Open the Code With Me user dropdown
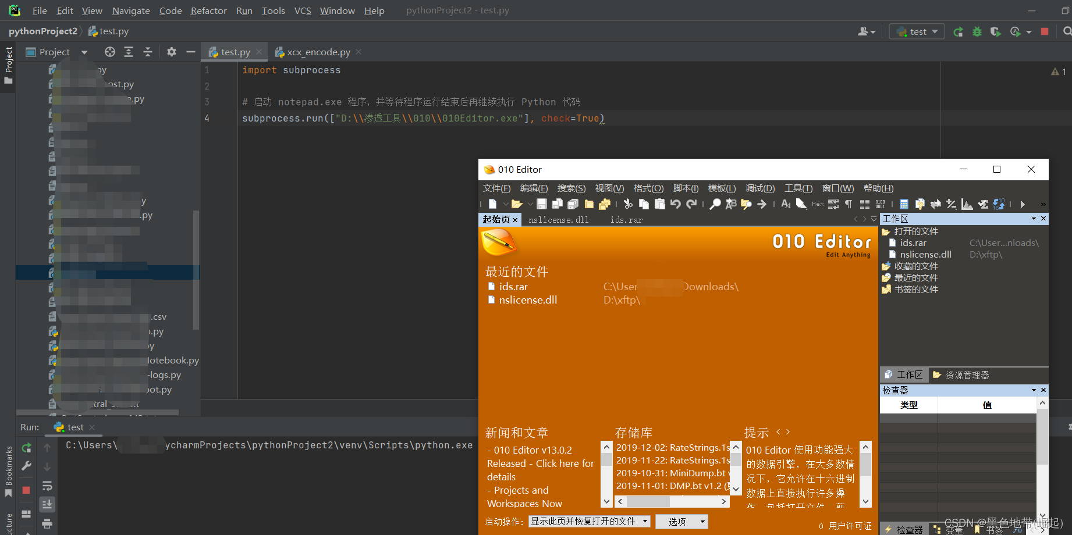The height and width of the screenshot is (535, 1072). tap(867, 32)
